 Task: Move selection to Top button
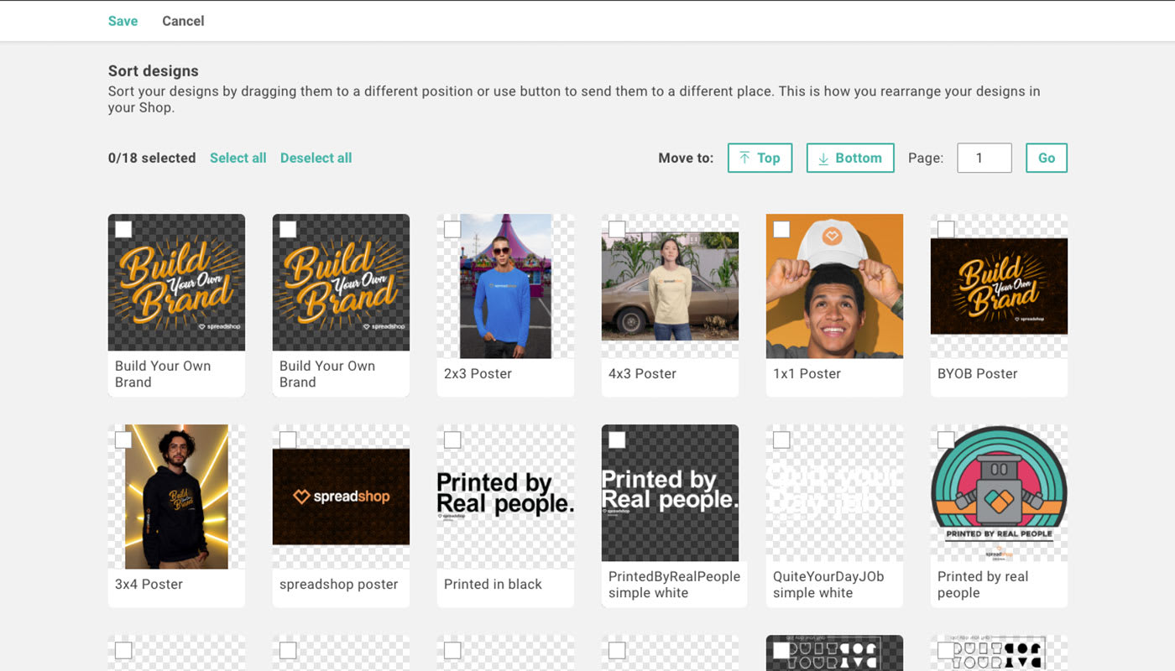coord(760,158)
